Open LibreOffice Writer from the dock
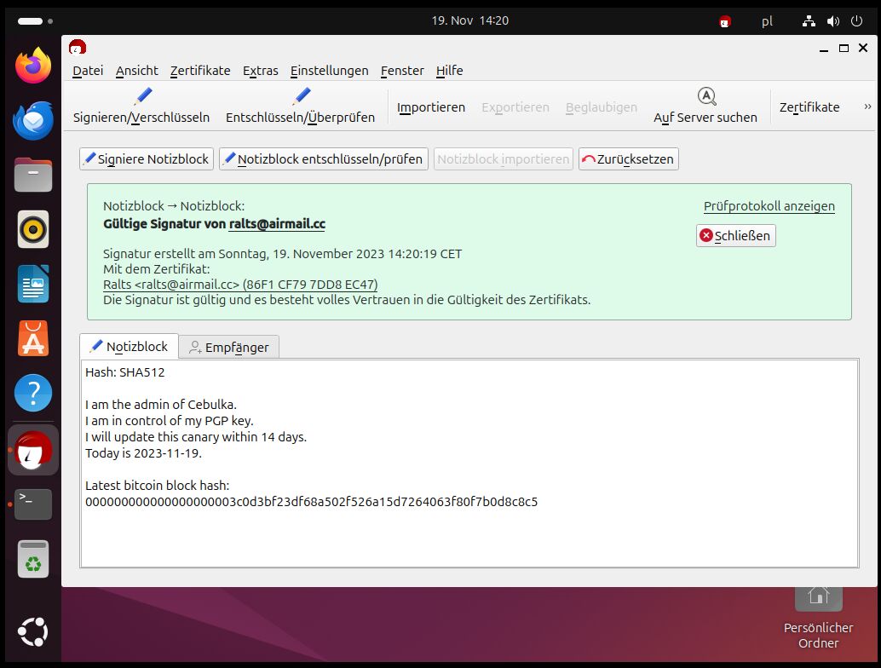 pyautogui.click(x=33, y=285)
